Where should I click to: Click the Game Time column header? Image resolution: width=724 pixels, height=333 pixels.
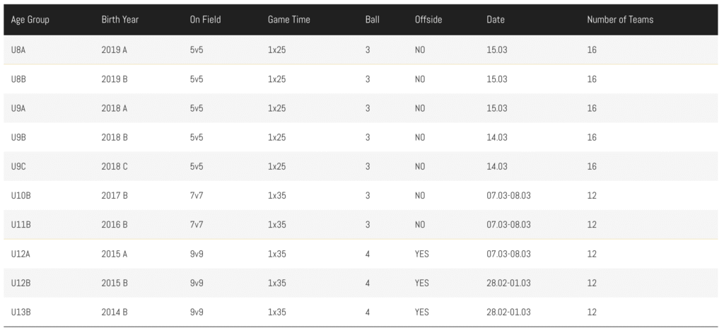click(x=288, y=20)
